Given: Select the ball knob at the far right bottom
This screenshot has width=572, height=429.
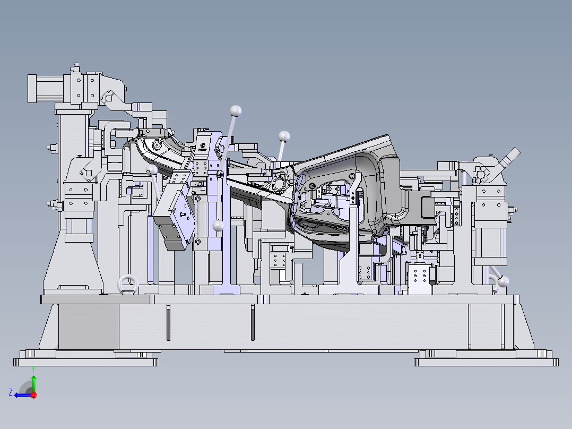Looking at the screenshot, I should pyautogui.click(x=504, y=281).
